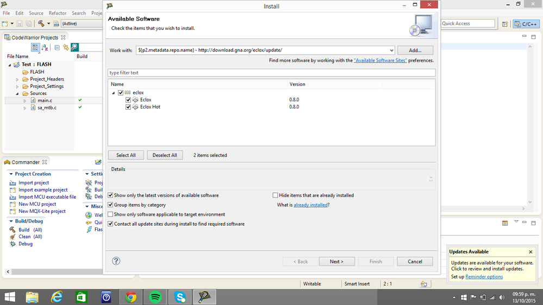Toggle Group items by category checkbox
Screen dimensions: 543x305
click(110, 205)
